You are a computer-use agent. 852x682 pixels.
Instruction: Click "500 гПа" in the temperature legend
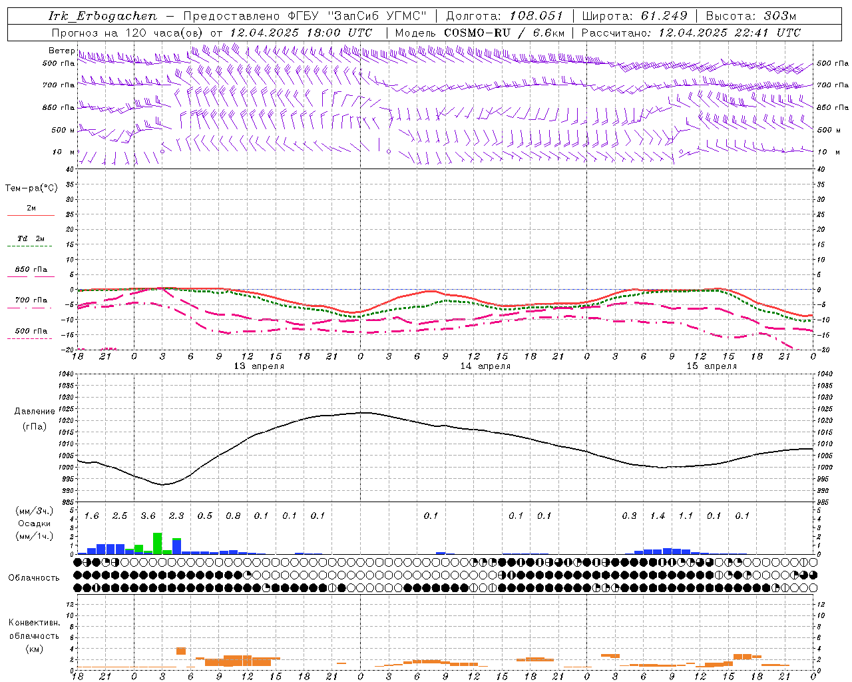[x=31, y=331]
